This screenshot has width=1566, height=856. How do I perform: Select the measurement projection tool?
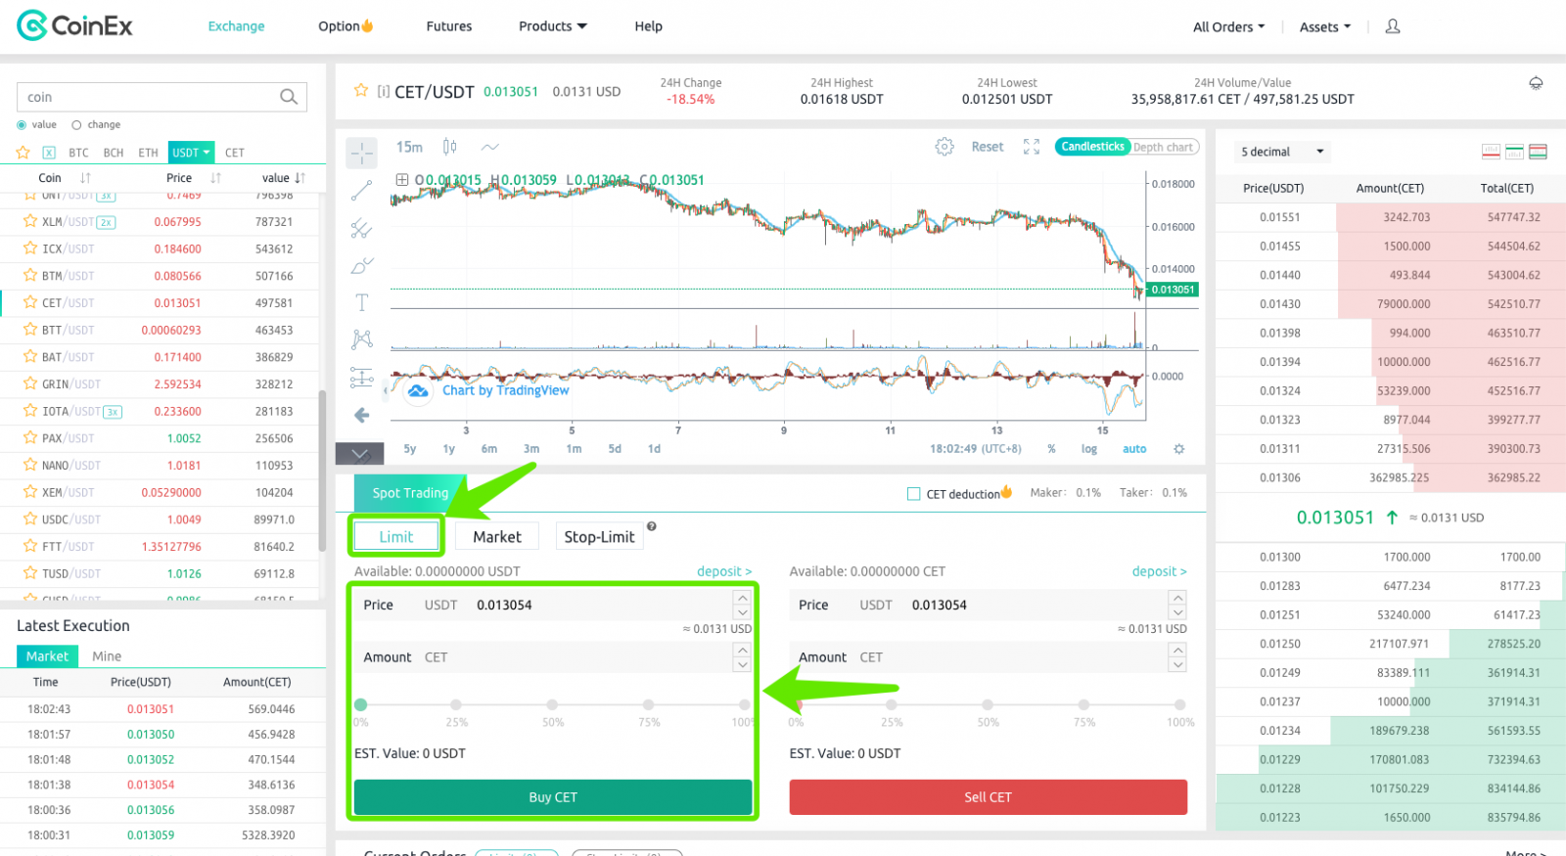pos(362,378)
